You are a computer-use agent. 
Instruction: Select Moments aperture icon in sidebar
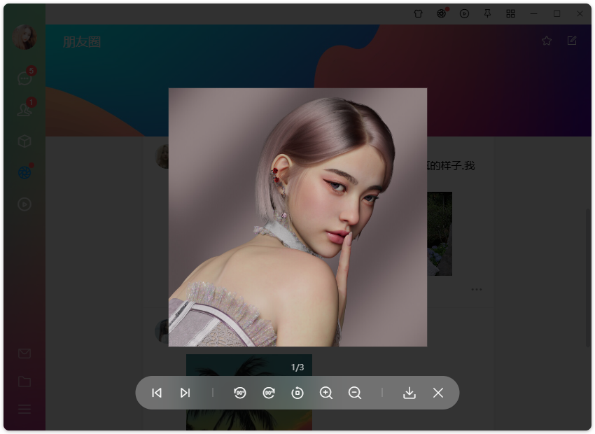click(x=25, y=172)
